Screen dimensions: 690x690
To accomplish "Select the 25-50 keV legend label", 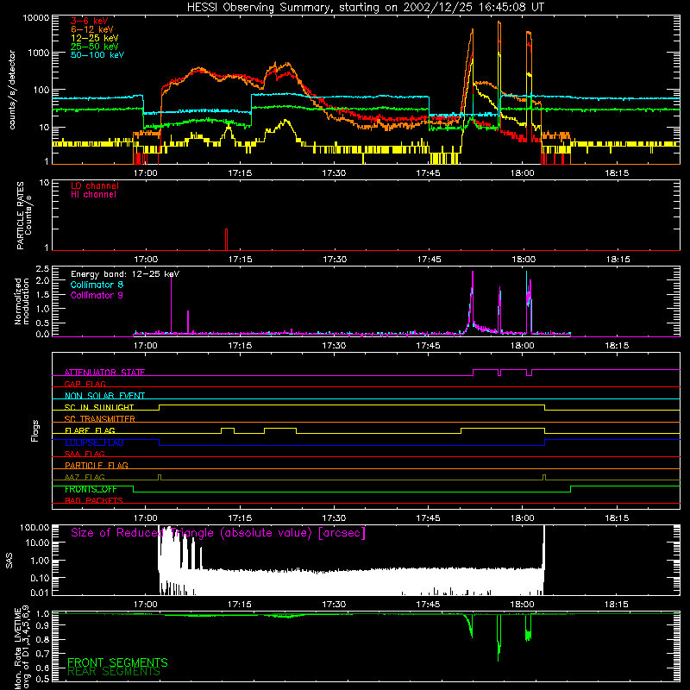I will pyautogui.click(x=95, y=47).
